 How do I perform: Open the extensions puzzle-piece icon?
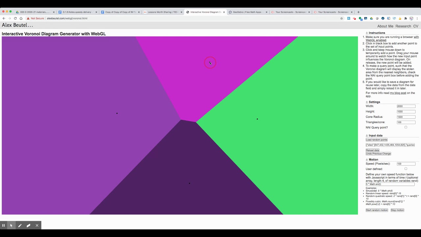406,18
